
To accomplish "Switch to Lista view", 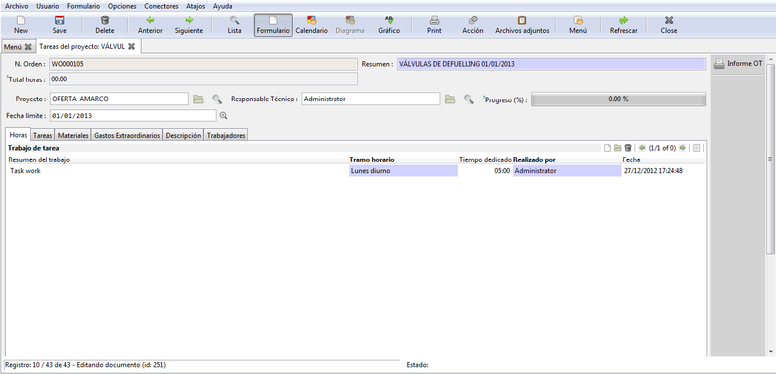I will 234,25.
